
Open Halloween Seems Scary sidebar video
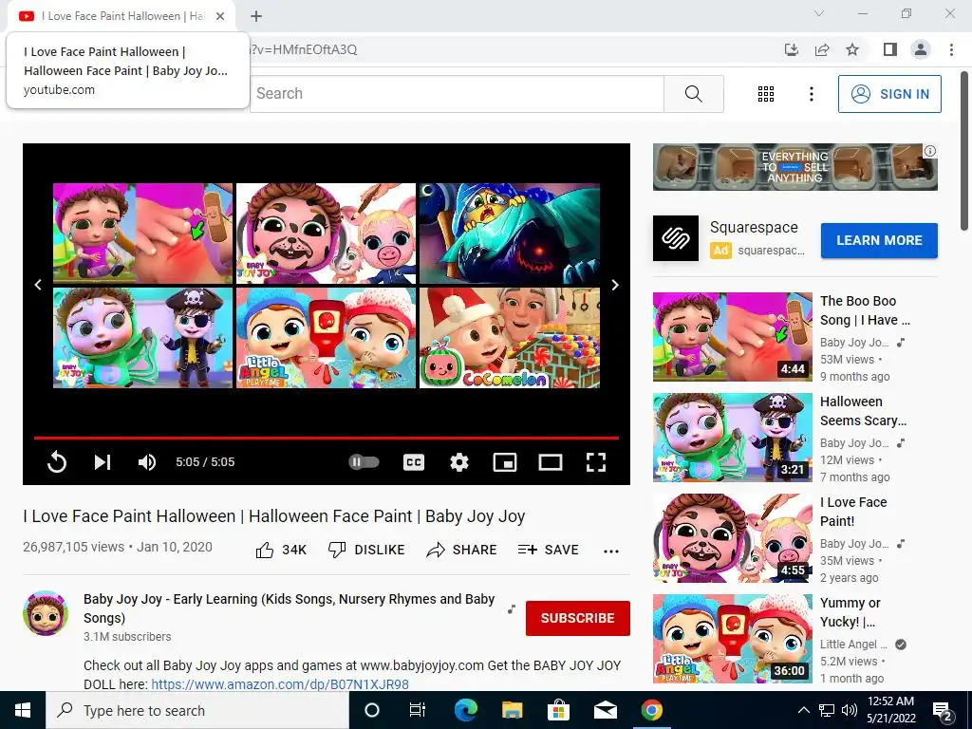733,437
